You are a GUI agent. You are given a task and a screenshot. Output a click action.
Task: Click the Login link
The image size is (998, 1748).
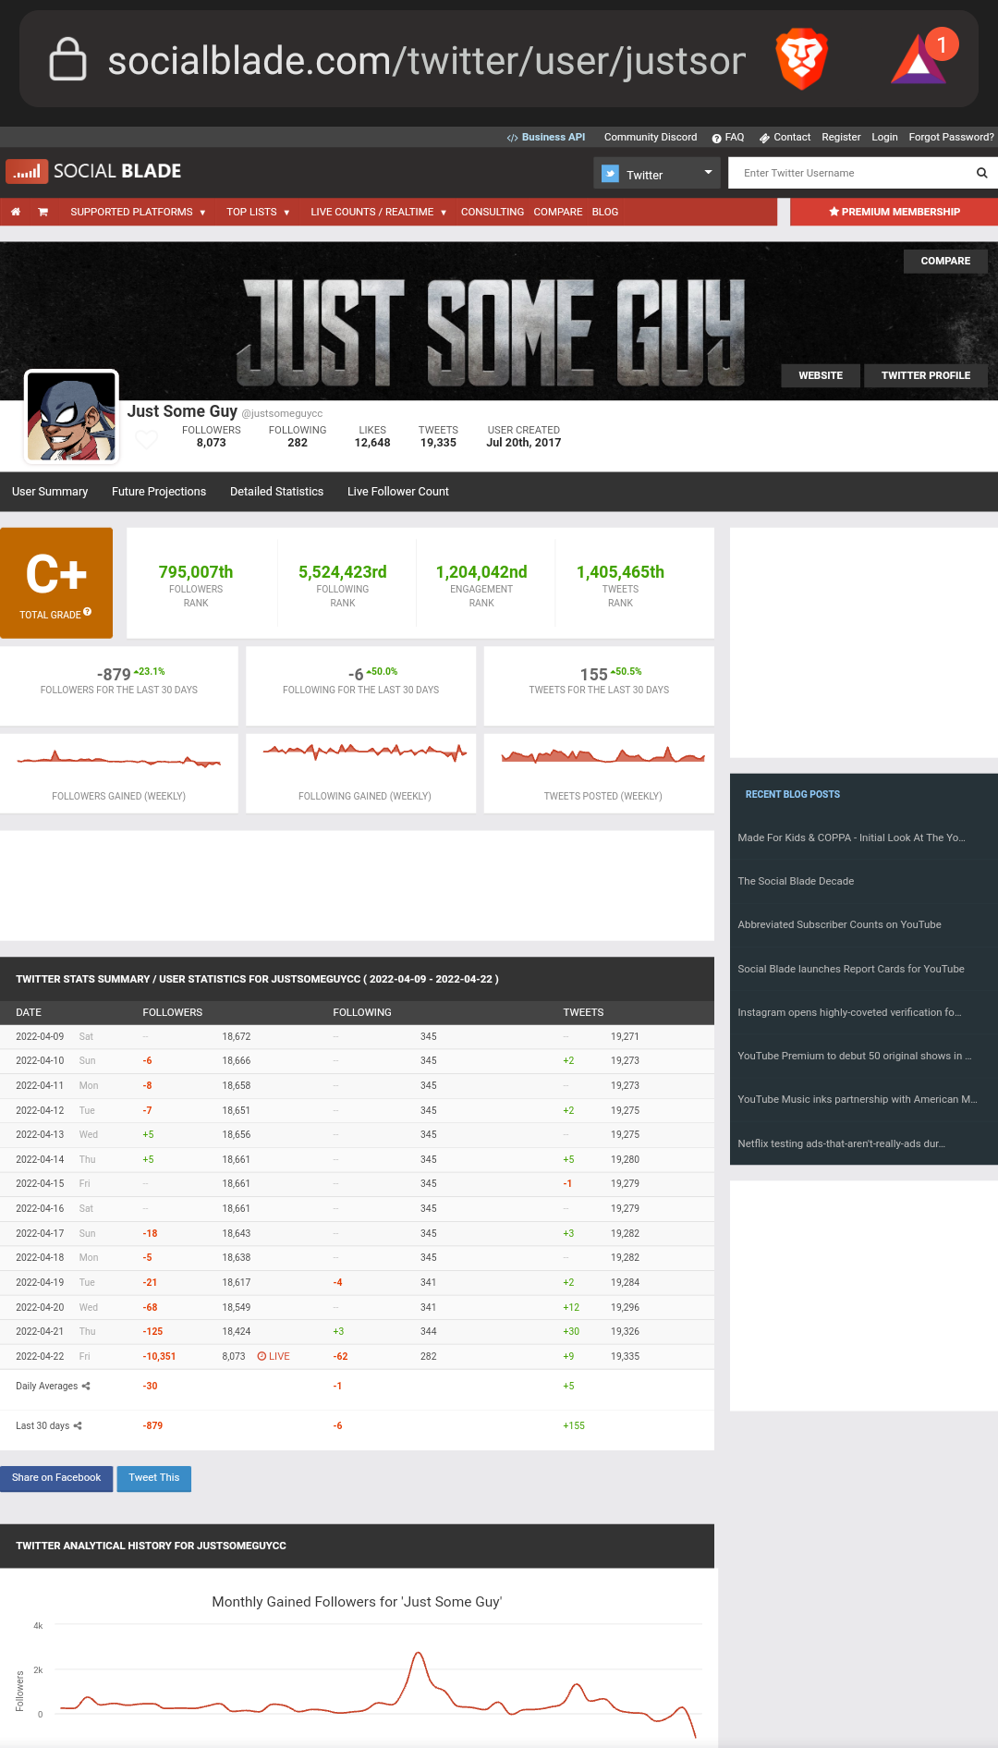884,137
